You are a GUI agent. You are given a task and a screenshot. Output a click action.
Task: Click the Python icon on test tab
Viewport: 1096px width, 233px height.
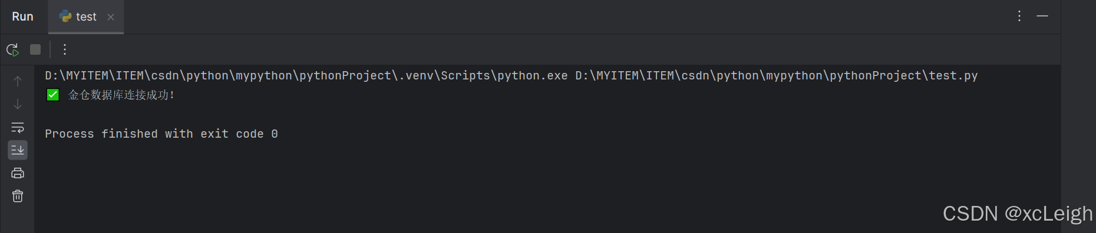(65, 16)
